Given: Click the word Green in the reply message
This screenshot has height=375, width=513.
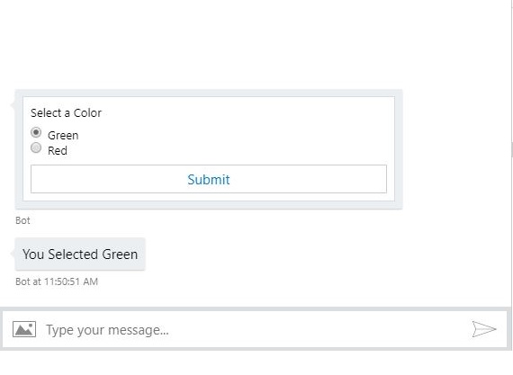Looking at the screenshot, I should tap(120, 254).
